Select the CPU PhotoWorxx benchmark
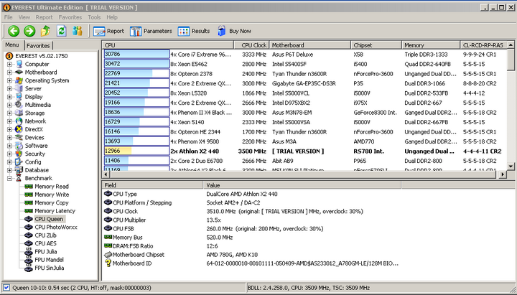The height and width of the screenshot is (295, 517). click(x=56, y=227)
